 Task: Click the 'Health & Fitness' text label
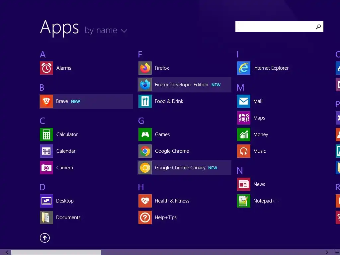pyautogui.click(x=172, y=201)
